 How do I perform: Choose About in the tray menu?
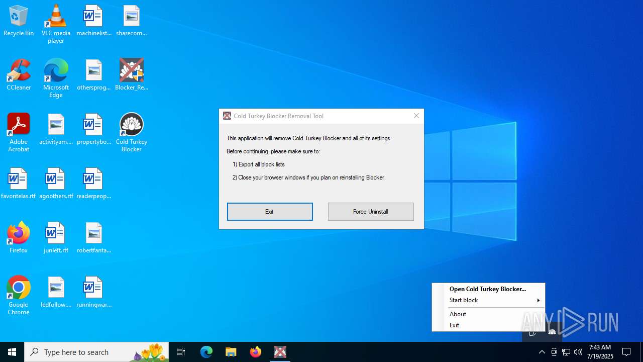pyautogui.click(x=488, y=314)
